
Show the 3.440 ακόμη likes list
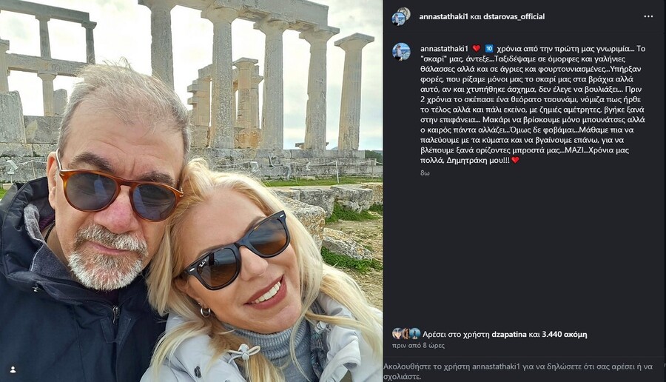pos(565,335)
